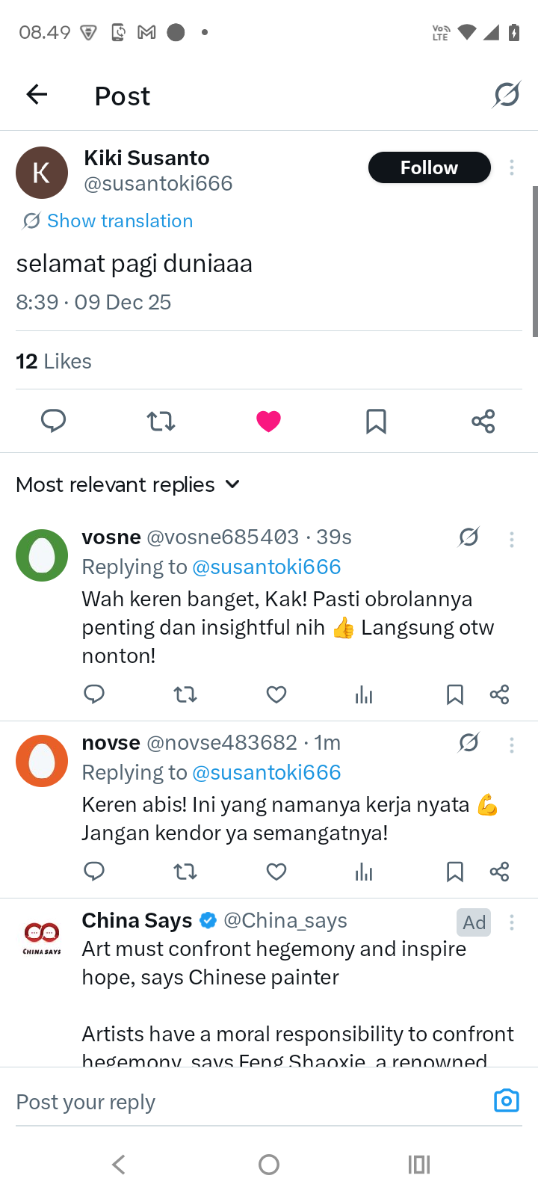Show translation of the post
This screenshot has width=538, height=1196.
pos(120,221)
